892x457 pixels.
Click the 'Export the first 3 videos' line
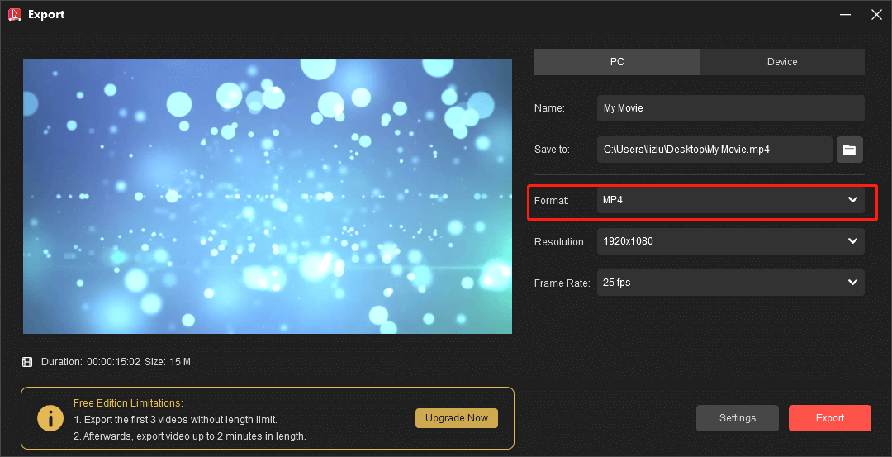175,420
